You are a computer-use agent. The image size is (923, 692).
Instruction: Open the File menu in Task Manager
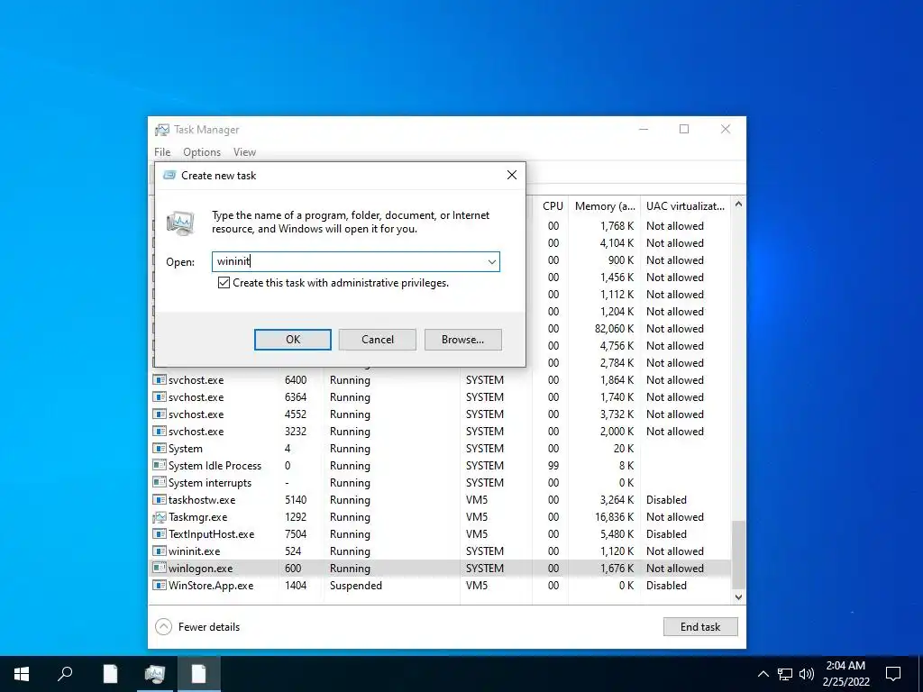pos(162,151)
